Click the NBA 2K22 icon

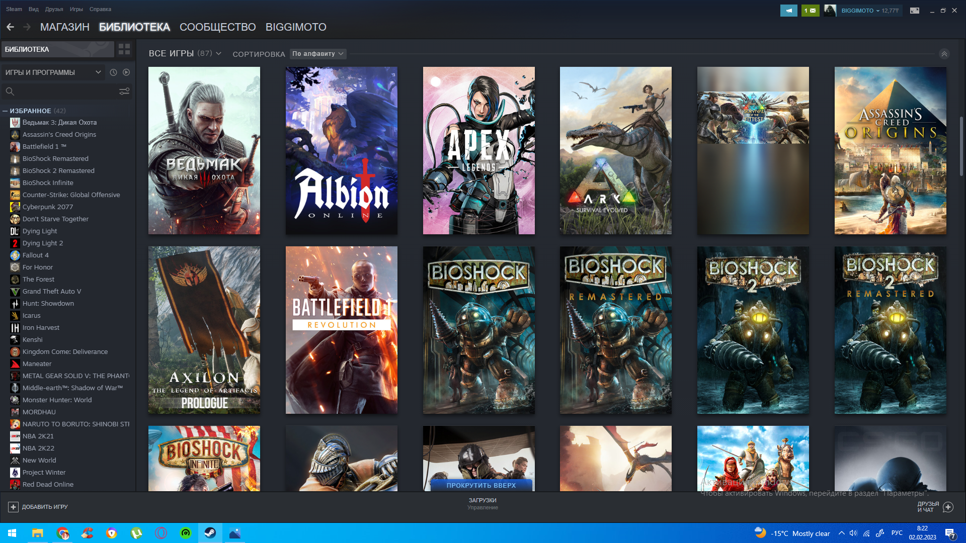[15, 448]
